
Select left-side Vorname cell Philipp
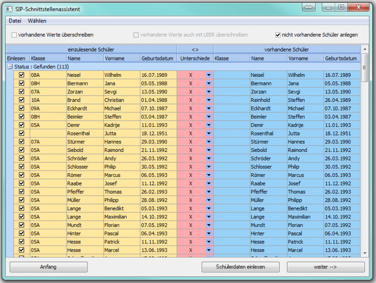tap(122, 200)
